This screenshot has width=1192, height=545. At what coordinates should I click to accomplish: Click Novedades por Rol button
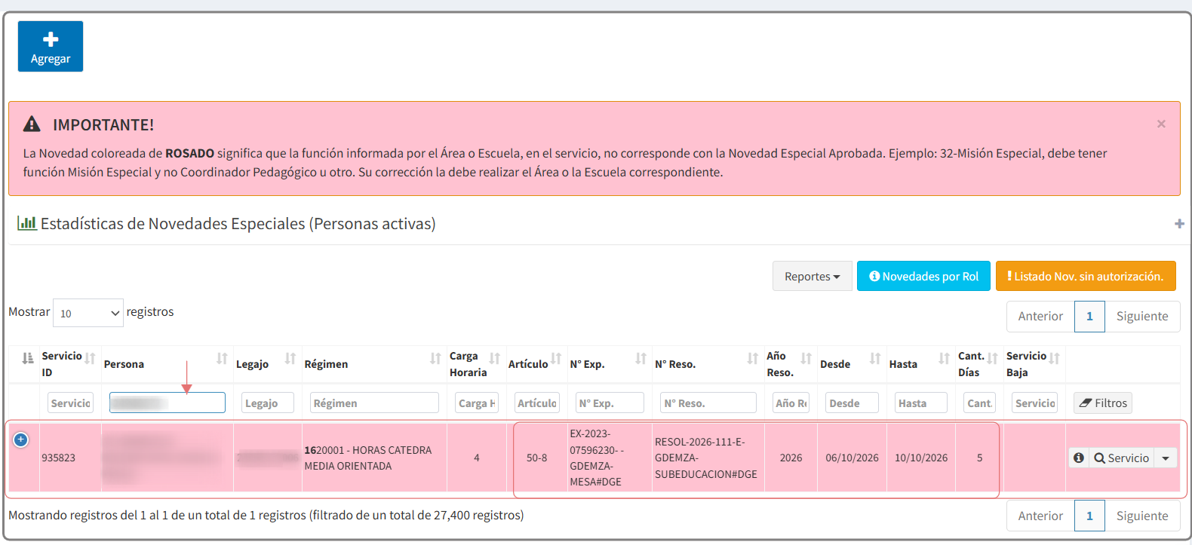tap(923, 276)
